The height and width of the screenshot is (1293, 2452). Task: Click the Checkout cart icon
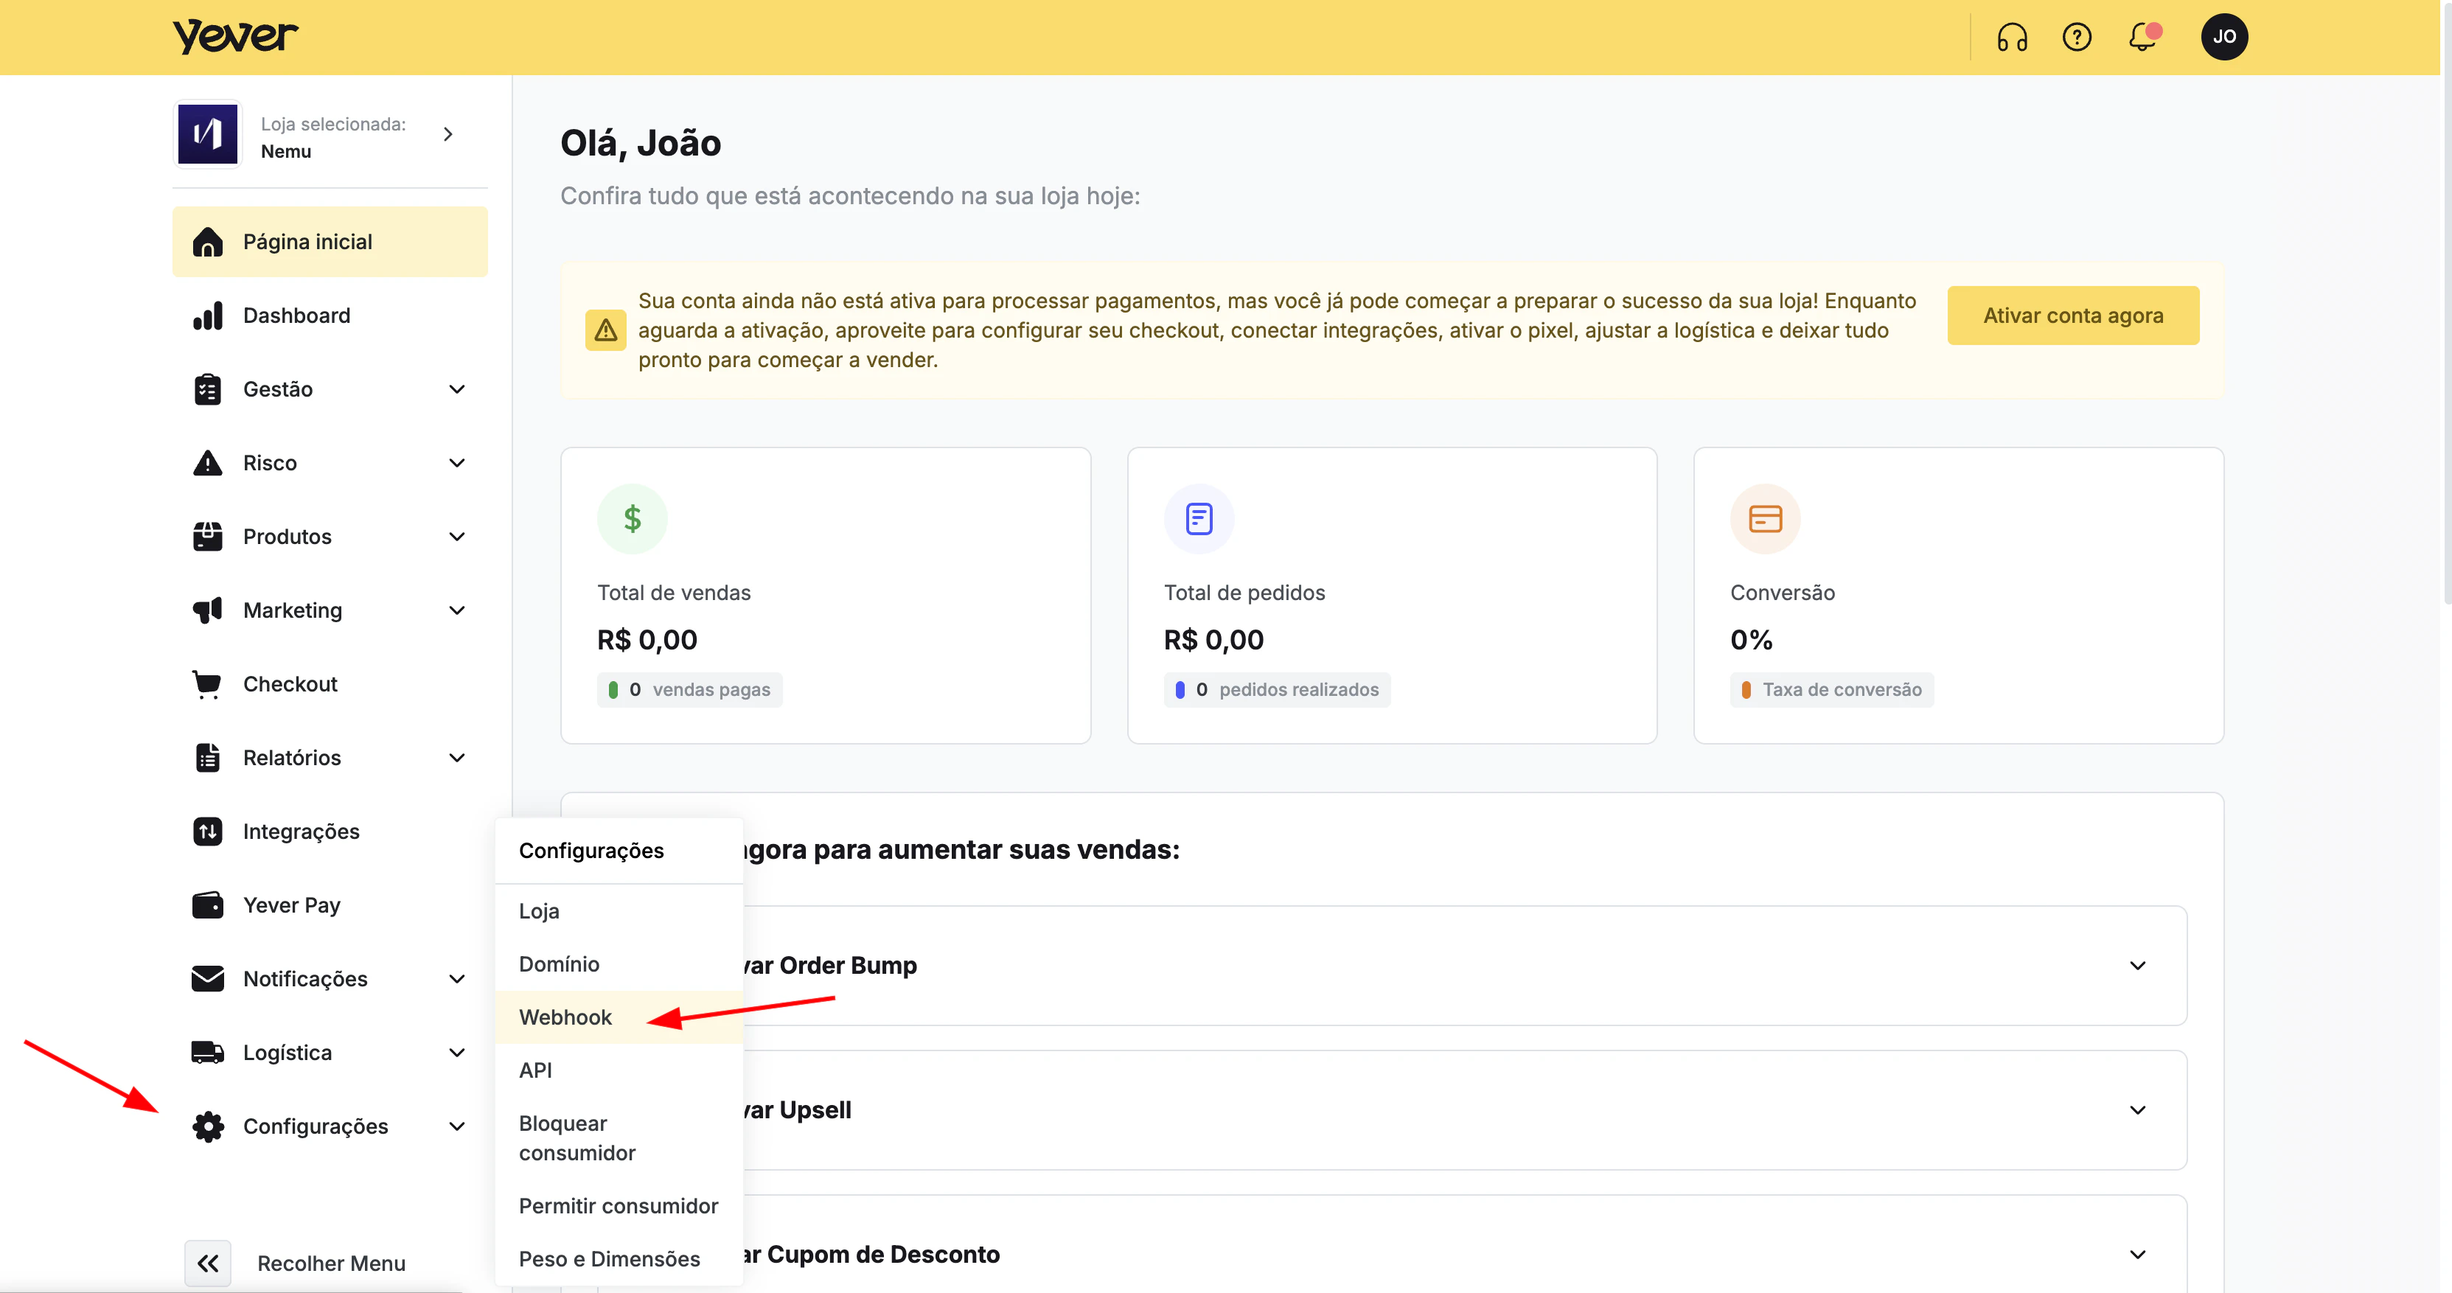click(x=207, y=683)
